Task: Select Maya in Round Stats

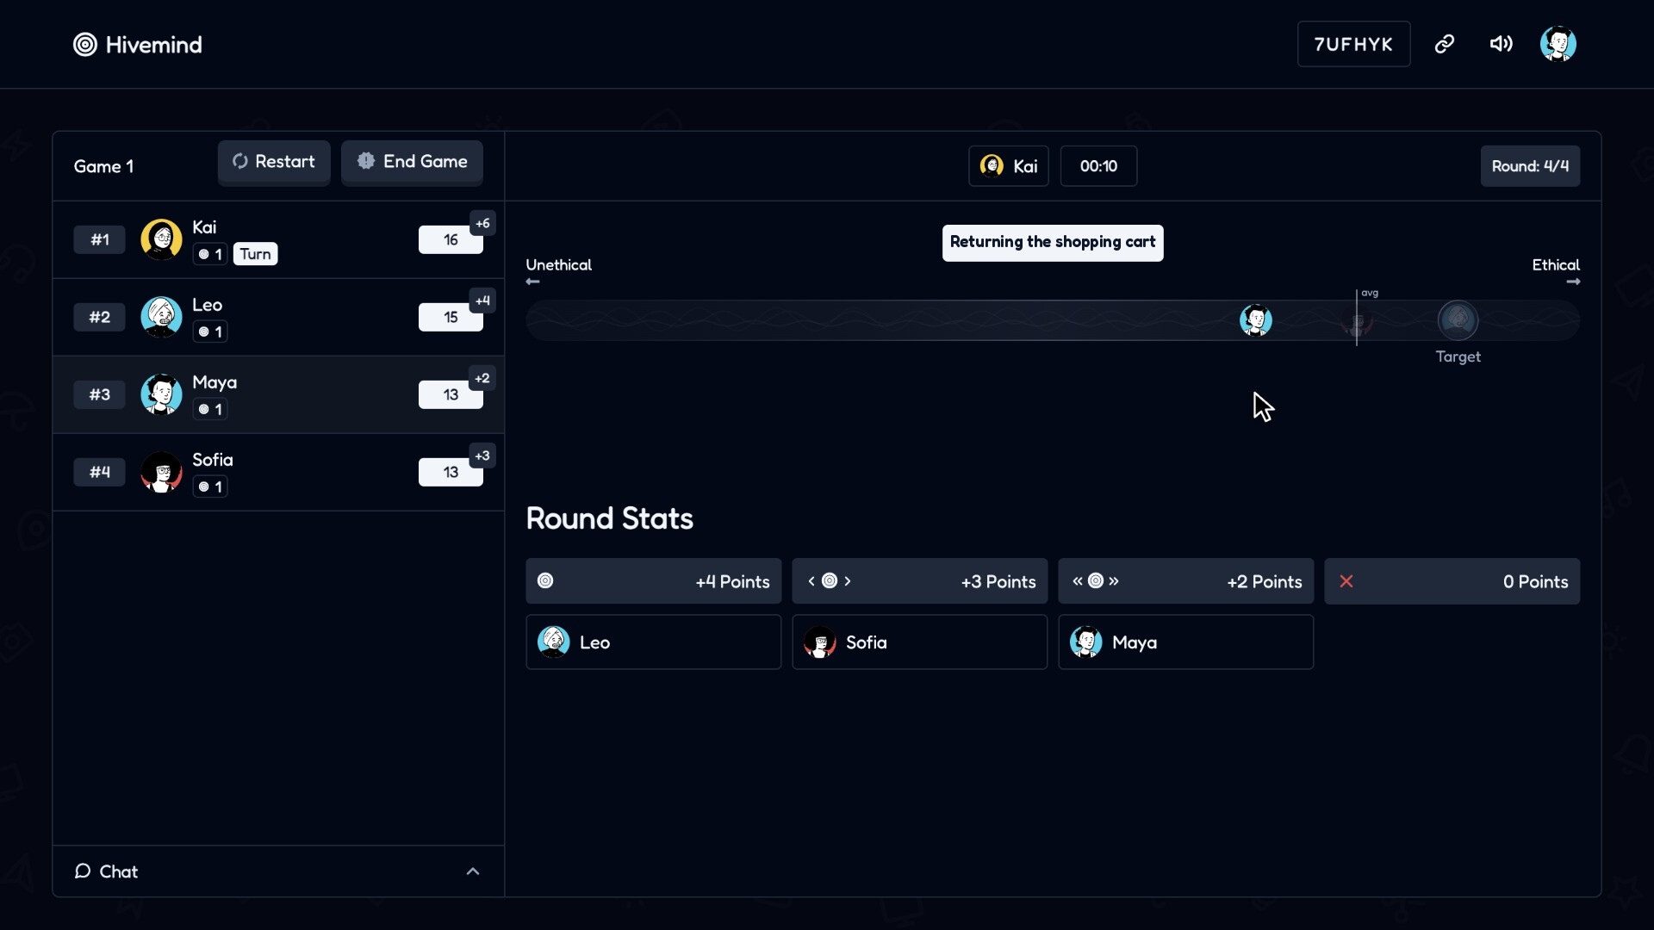Action: [x=1186, y=642]
